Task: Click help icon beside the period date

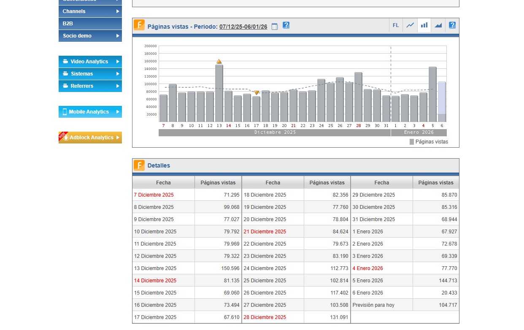Action: (286, 25)
